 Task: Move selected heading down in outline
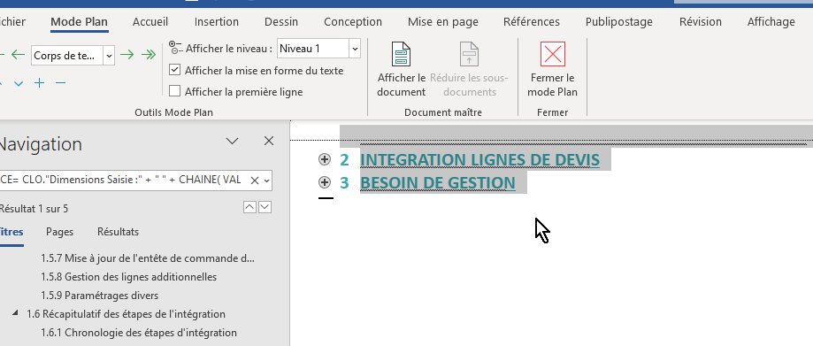[19, 83]
